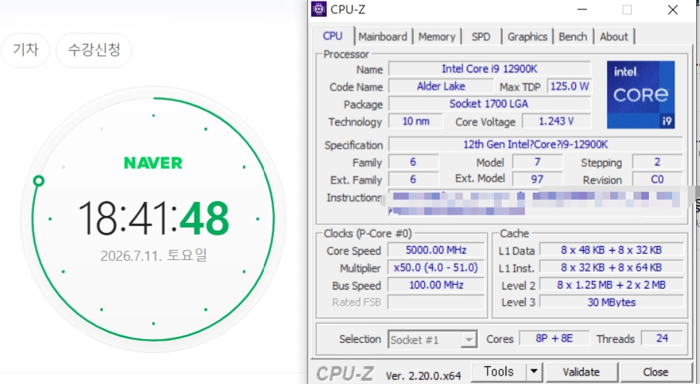Click the Tools button
Image resolution: width=700 pixels, height=384 pixels.
point(499,372)
